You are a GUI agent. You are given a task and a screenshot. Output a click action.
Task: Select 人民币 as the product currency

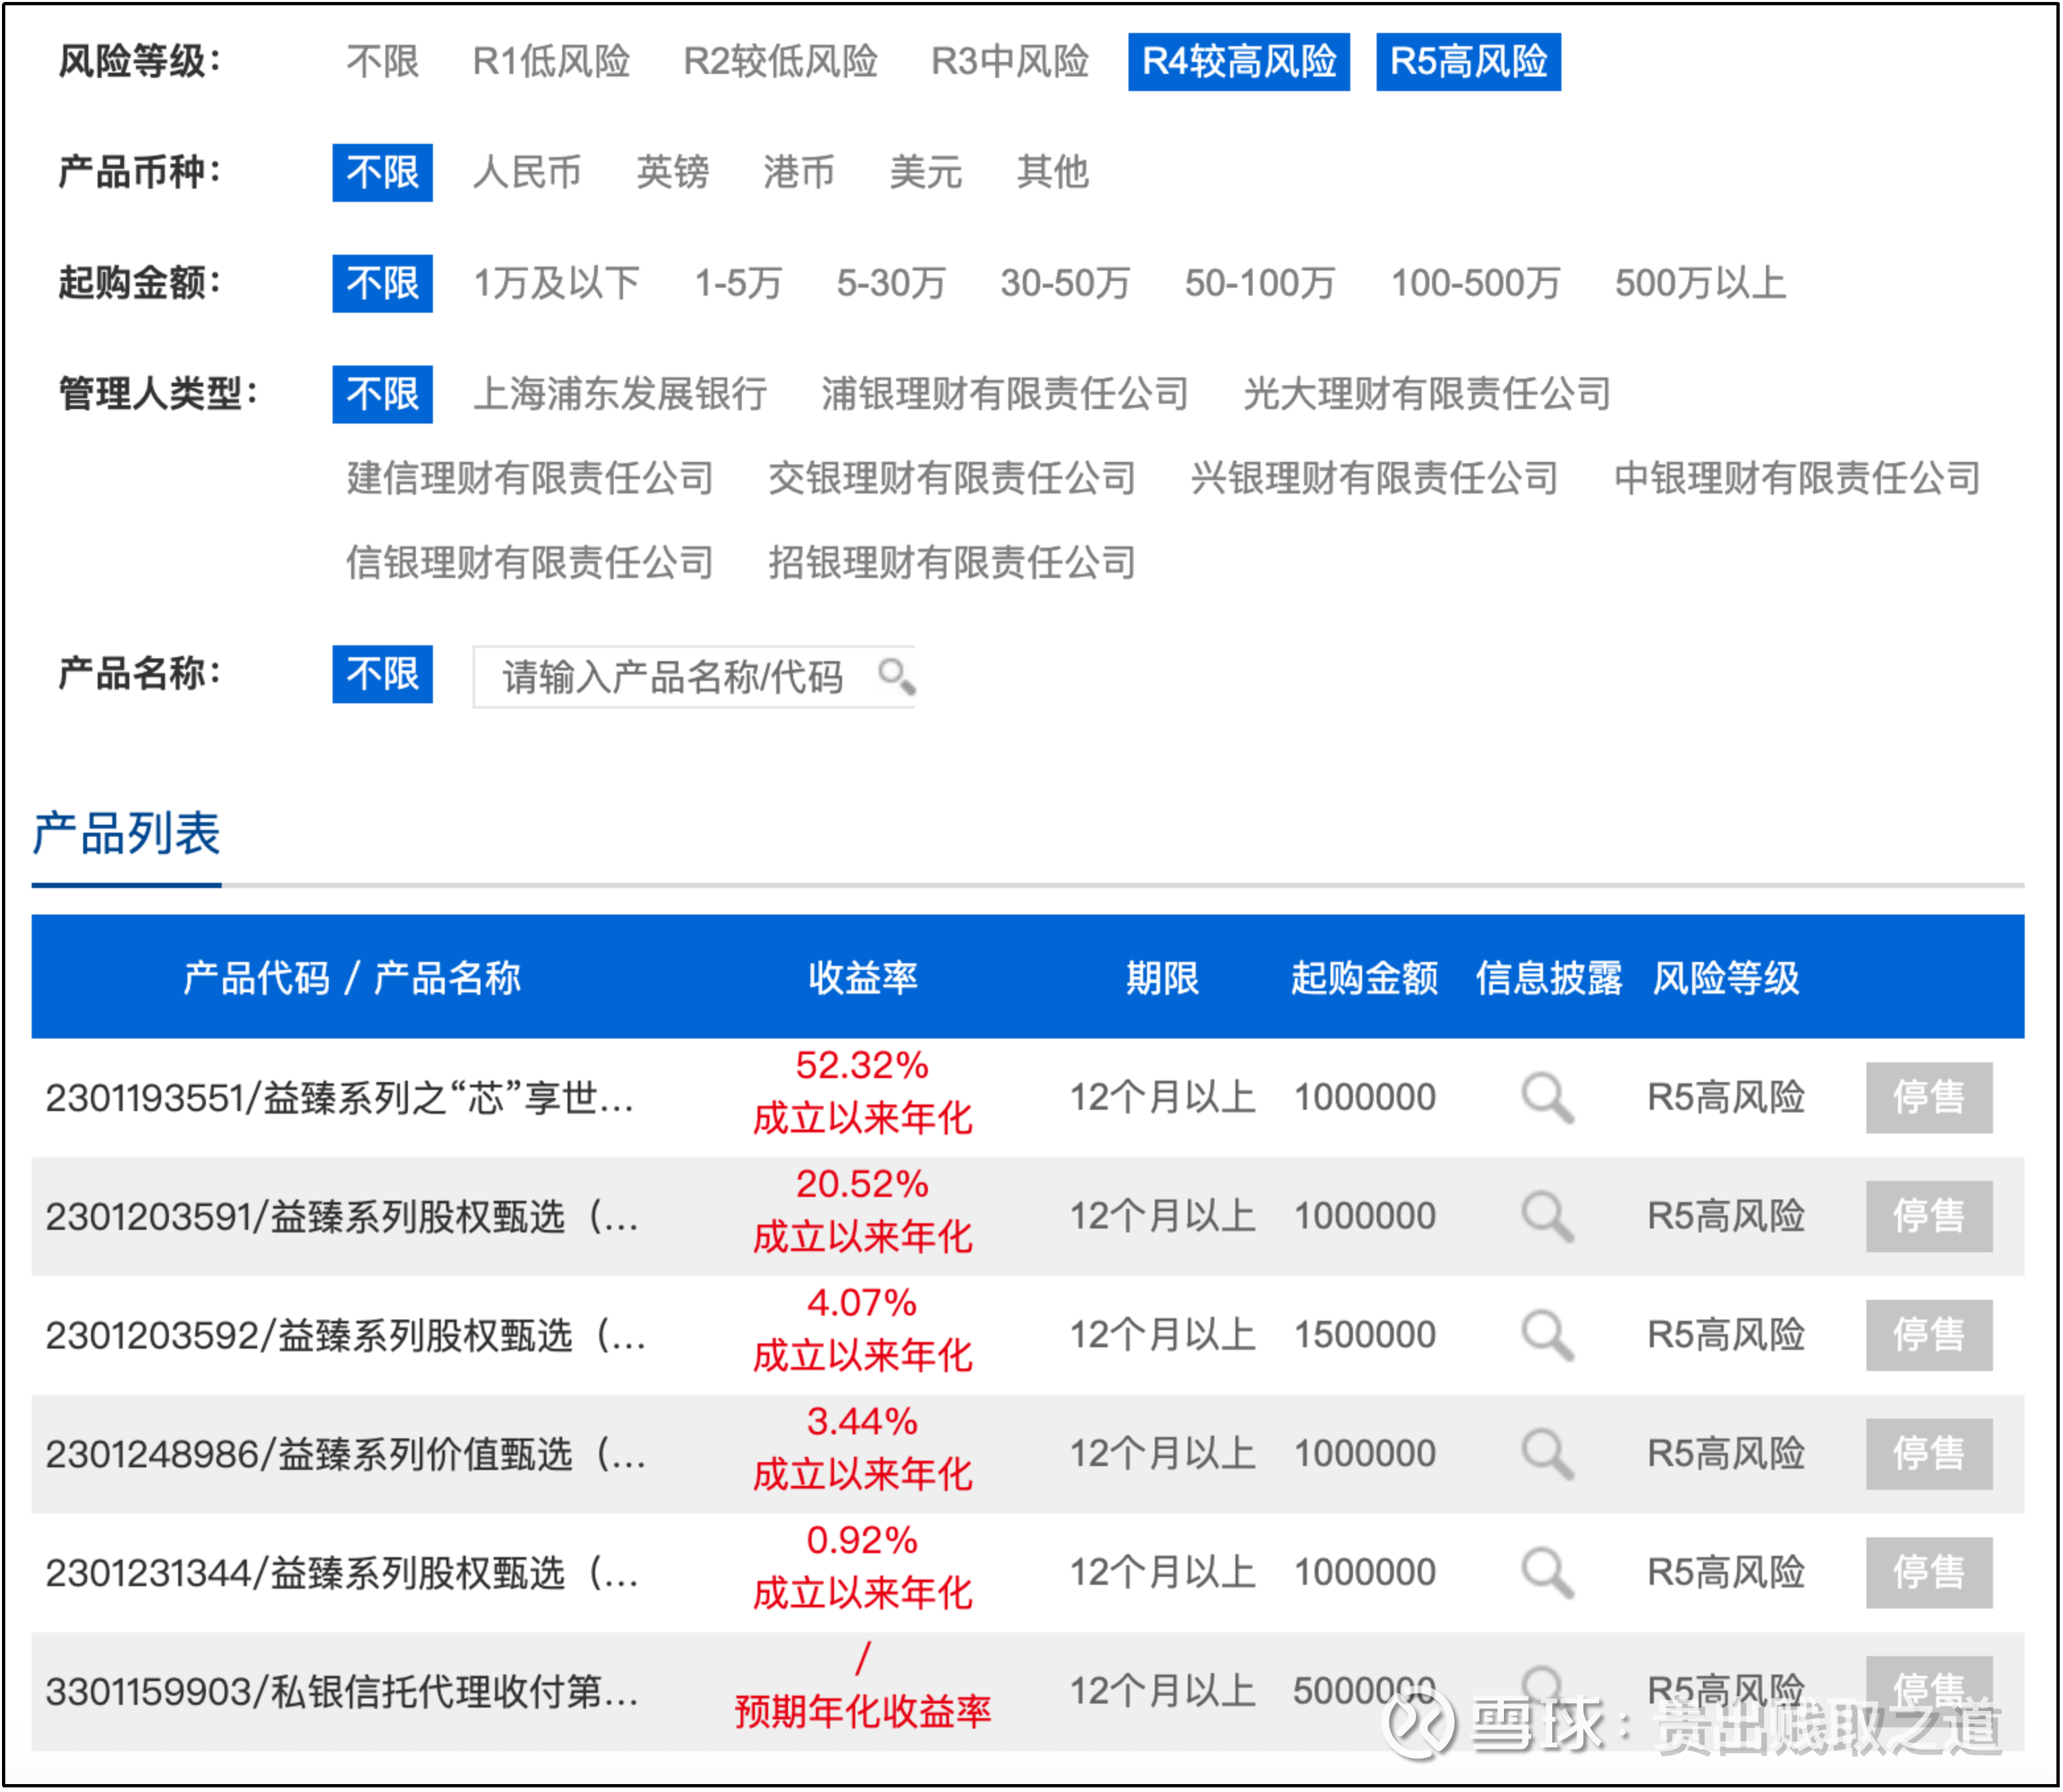pyautogui.click(x=527, y=173)
